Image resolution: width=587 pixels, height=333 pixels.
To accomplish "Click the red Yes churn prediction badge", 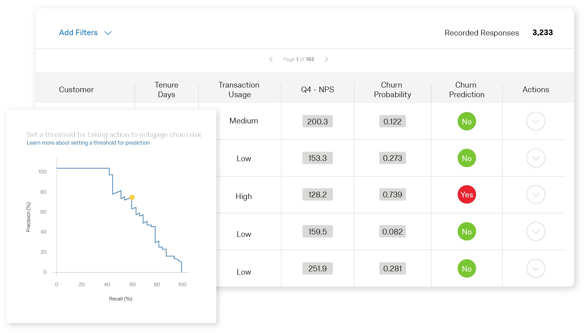I will tap(467, 195).
